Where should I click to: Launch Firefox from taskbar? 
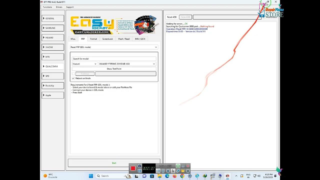(x=174, y=176)
